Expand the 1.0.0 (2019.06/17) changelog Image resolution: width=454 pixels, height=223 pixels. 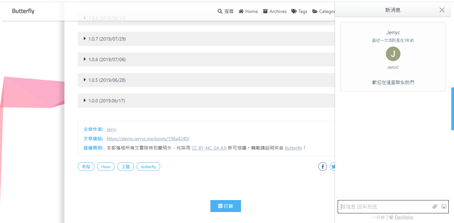[x=106, y=101]
